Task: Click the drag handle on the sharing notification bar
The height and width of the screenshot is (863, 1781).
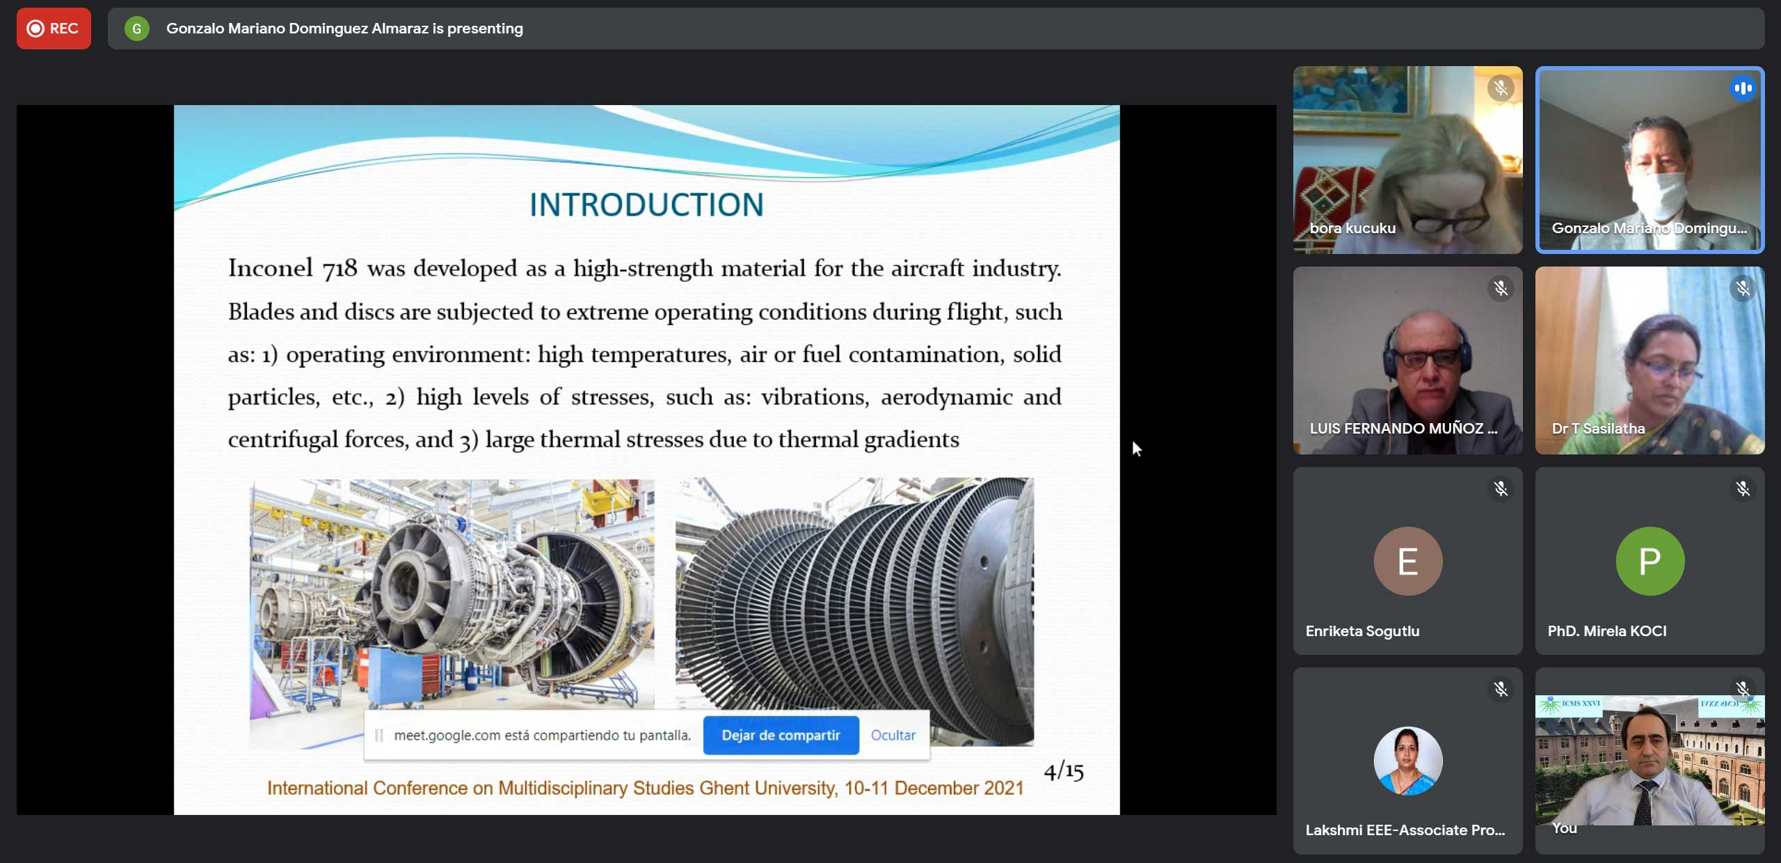Action: (379, 736)
